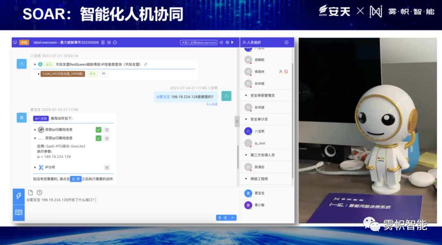Click the red ban icon on 侯森林 row
Viewport: 442px width, 245px height.
286,72
